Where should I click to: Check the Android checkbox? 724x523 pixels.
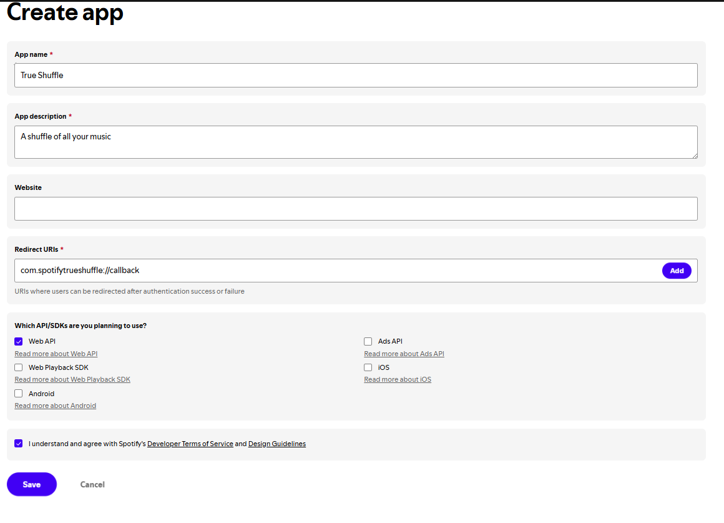19,394
